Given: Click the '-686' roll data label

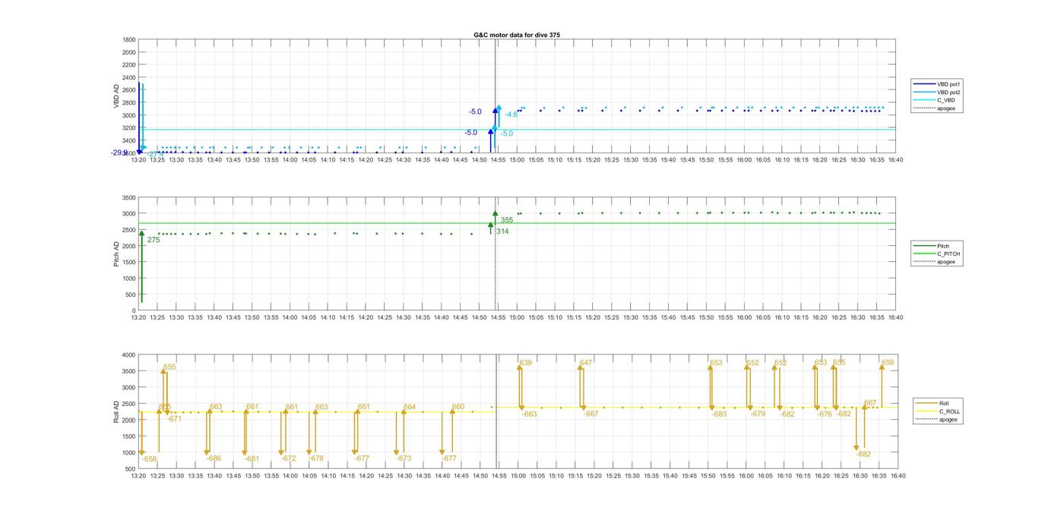Looking at the screenshot, I should tap(214, 458).
